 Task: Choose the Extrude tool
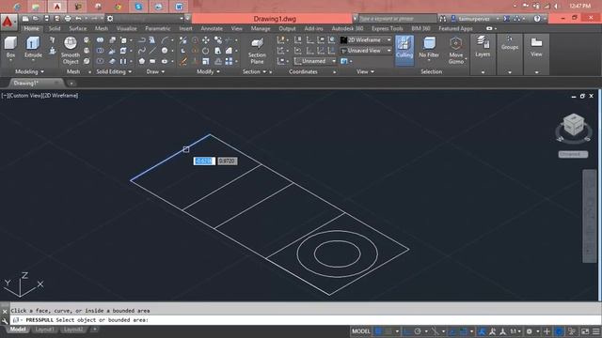pyautogui.click(x=33, y=47)
